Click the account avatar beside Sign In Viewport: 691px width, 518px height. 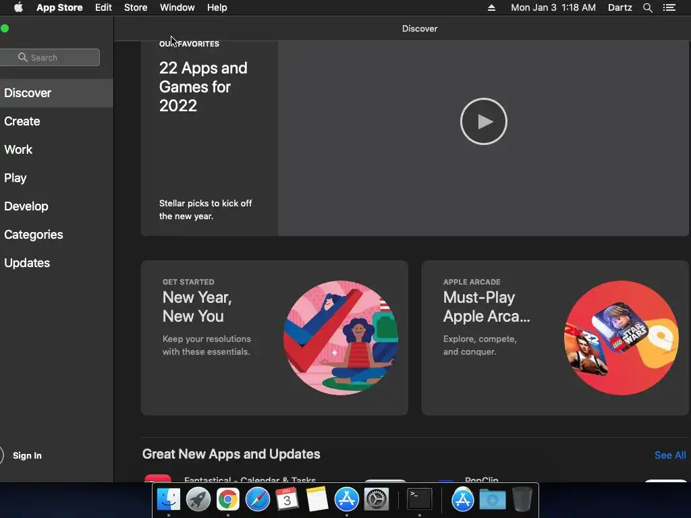[1, 455]
